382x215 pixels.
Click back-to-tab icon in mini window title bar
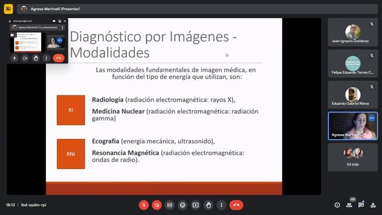click(60, 21)
